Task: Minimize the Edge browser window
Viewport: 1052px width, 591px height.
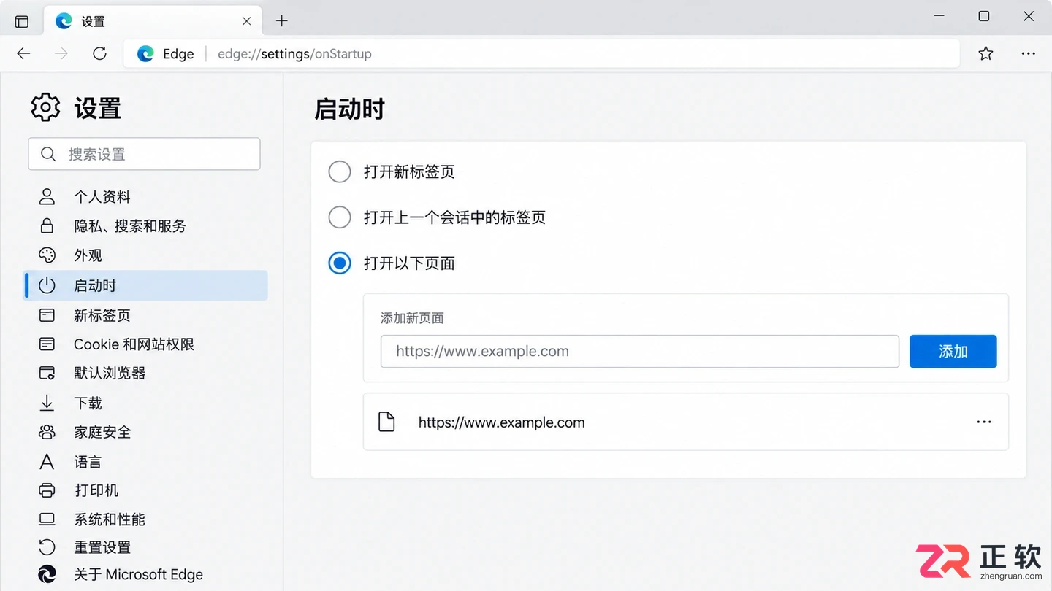Action: pyautogui.click(x=939, y=16)
